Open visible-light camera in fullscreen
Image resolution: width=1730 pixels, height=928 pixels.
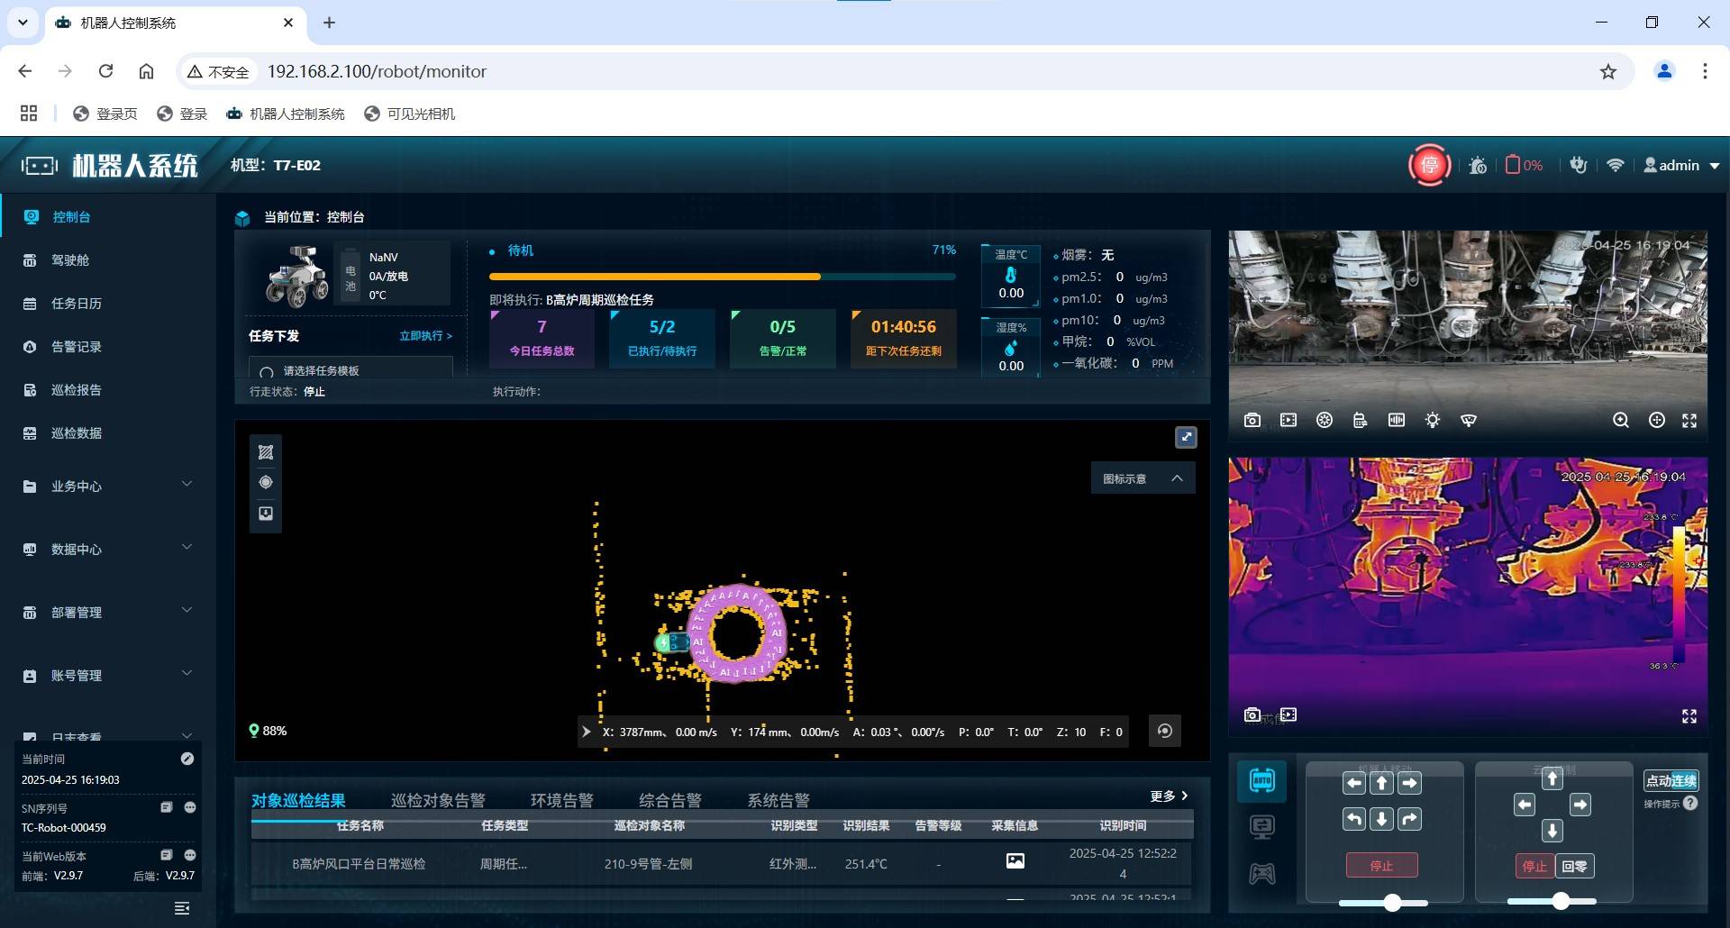pyautogui.click(x=1689, y=420)
